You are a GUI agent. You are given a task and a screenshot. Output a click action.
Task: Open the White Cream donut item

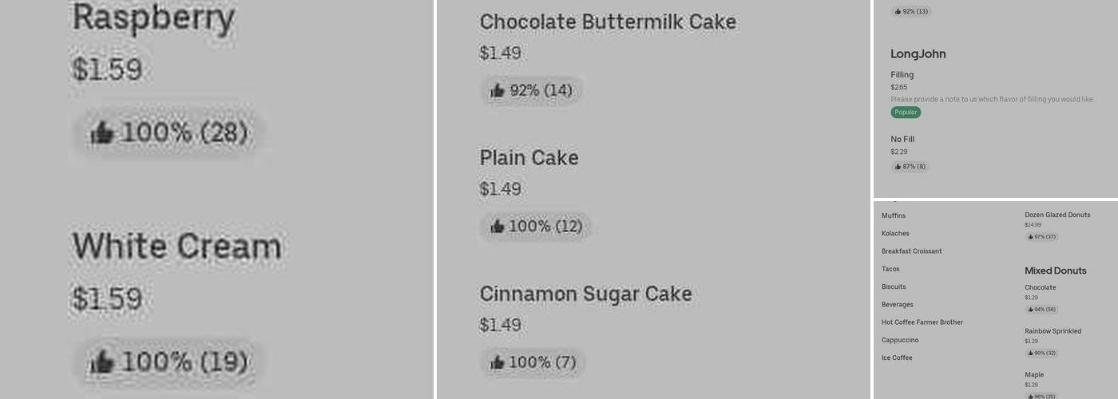click(x=176, y=247)
